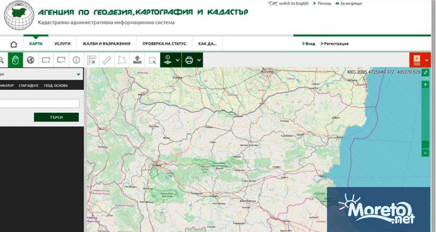Viewport: 436px width, 232px height.
Task: Expand the print options chevron
Action: tap(199, 60)
